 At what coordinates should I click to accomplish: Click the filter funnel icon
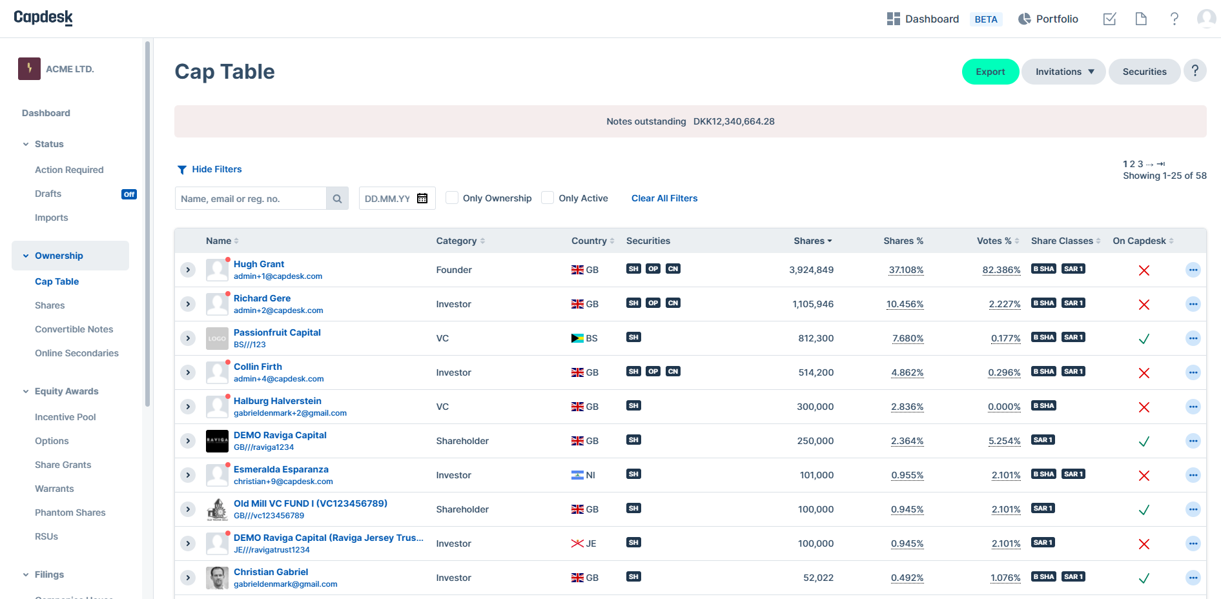click(x=182, y=170)
